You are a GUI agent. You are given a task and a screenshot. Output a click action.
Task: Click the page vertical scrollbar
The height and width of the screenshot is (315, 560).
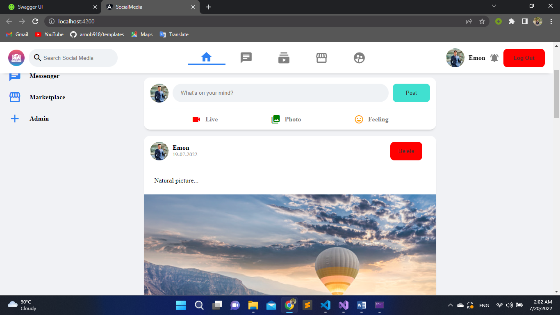point(556,94)
